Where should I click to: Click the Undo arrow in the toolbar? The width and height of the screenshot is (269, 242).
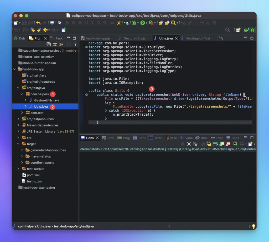coord(38,23)
